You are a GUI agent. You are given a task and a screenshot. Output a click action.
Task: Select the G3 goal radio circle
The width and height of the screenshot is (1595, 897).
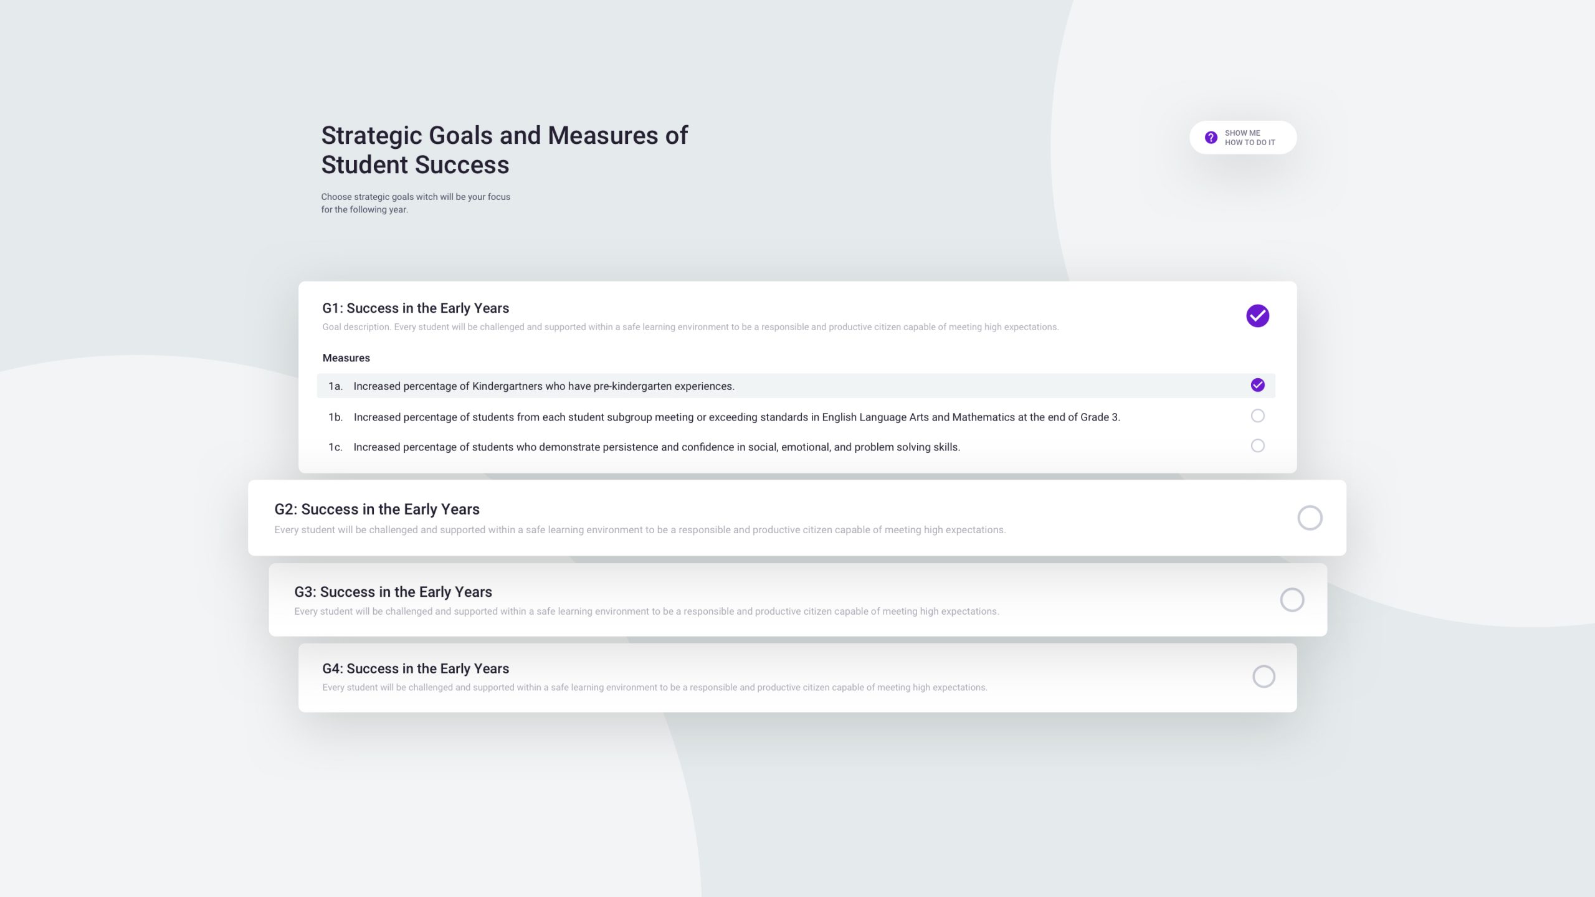(1292, 600)
